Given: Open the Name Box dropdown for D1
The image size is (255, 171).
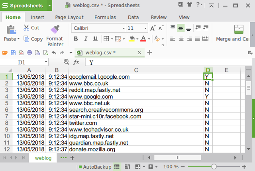Looking at the screenshot, I should click(x=46, y=62).
